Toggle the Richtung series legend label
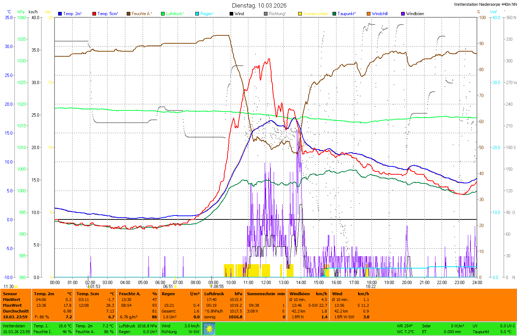The width and height of the screenshot is (517, 336). (x=277, y=14)
